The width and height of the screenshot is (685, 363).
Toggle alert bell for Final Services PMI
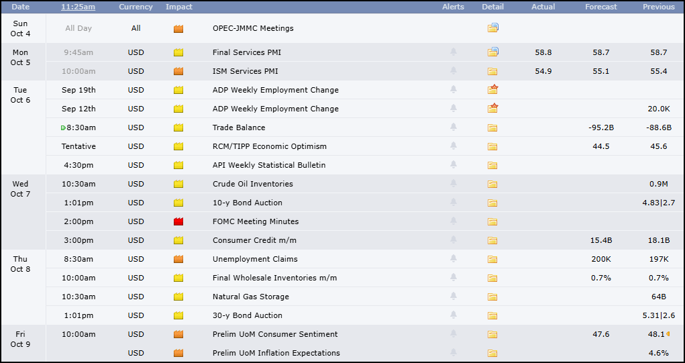(454, 52)
